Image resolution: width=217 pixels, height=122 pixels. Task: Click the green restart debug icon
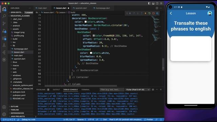coord(150,13)
